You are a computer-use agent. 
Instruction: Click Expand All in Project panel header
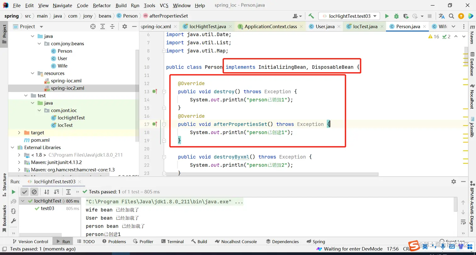[x=103, y=27]
